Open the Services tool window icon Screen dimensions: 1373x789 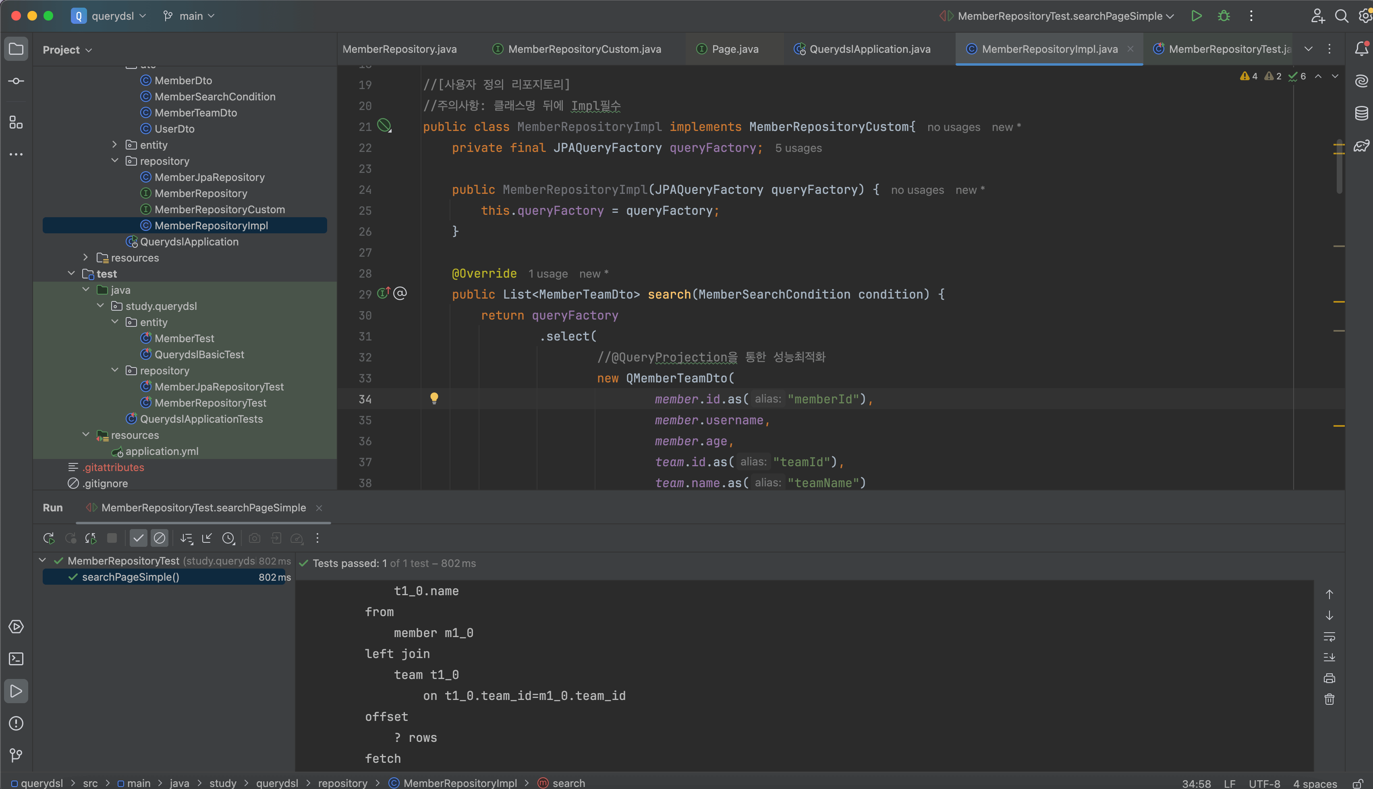[16, 627]
